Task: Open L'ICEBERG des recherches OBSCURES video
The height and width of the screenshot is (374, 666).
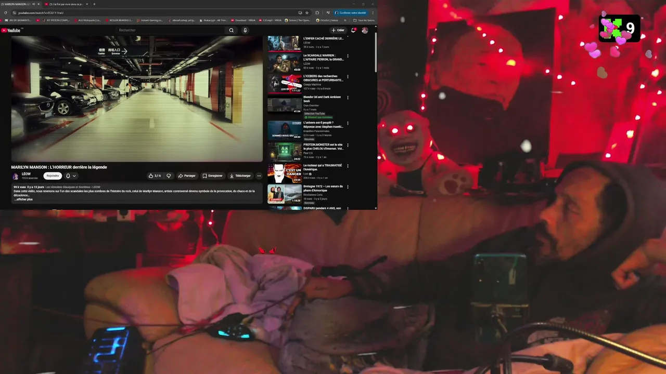Action: [285, 84]
